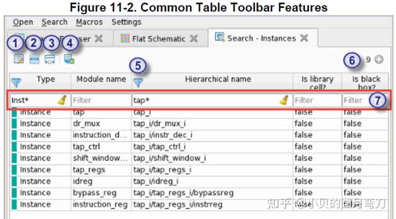Clear the tap* filter with broom icon
The width and height of the screenshot is (396, 219).
tap(284, 100)
